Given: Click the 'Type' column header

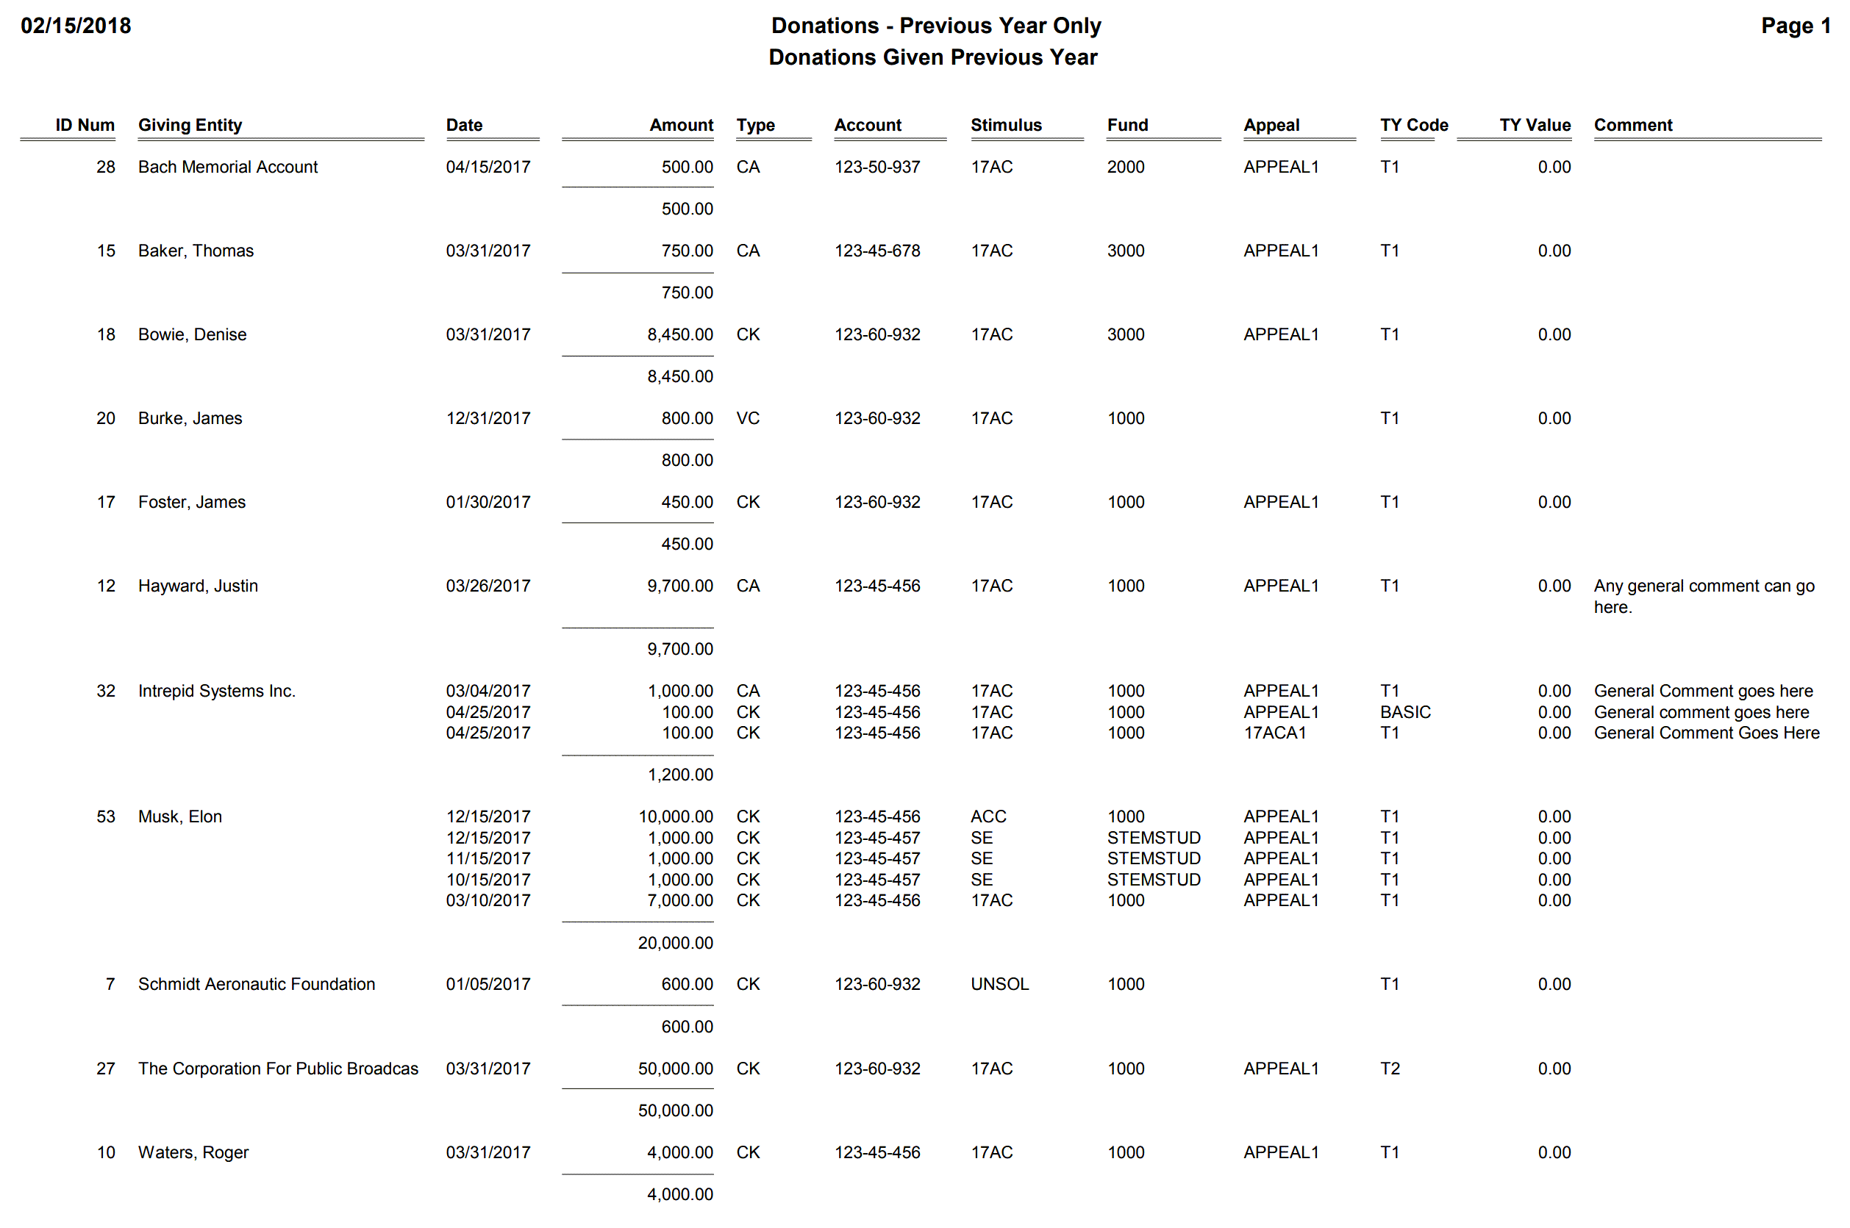Looking at the screenshot, I should 755,126.
